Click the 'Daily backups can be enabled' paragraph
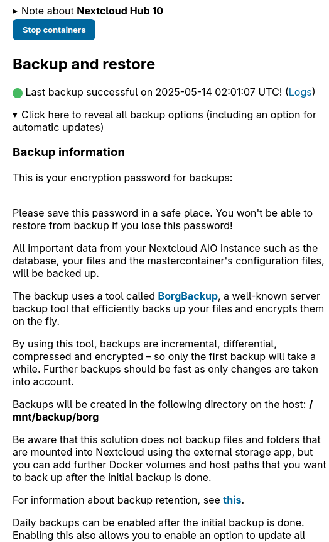 159,529
